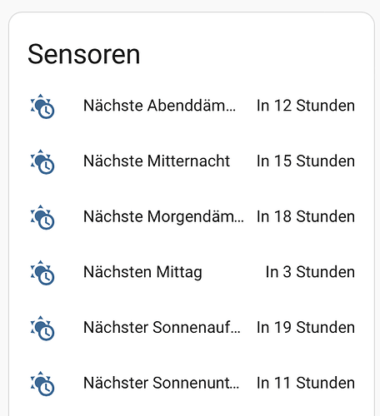380x416 pixels.
Task: Click the sun-clock icon beside Nächste Morgendämmerung
Action: click(42, 217)
